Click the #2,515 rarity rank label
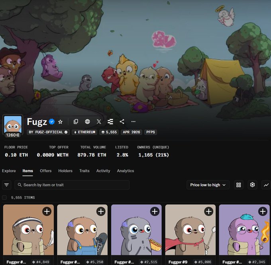Screen dimensions: 271x265 click(x=149, y=262)
